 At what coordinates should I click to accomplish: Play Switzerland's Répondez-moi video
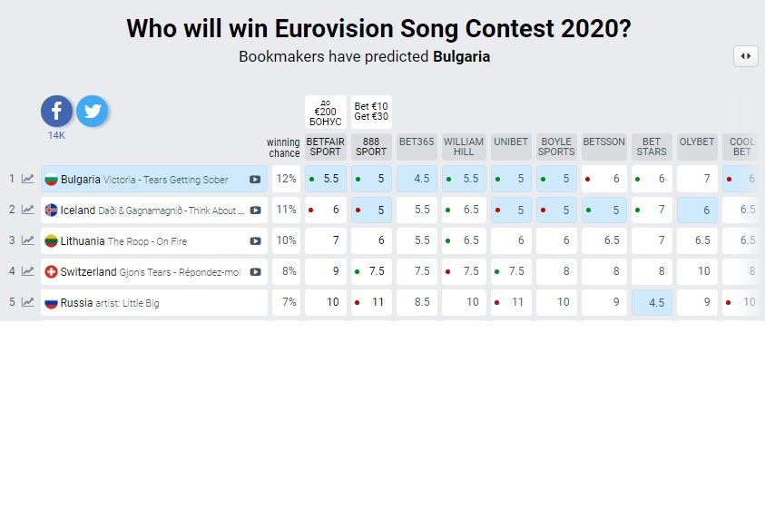255,272
